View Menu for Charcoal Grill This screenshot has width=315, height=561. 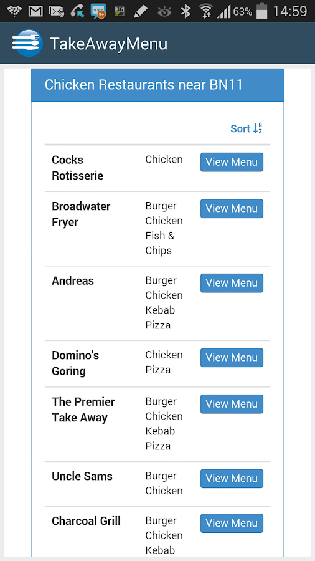point(232,523)
